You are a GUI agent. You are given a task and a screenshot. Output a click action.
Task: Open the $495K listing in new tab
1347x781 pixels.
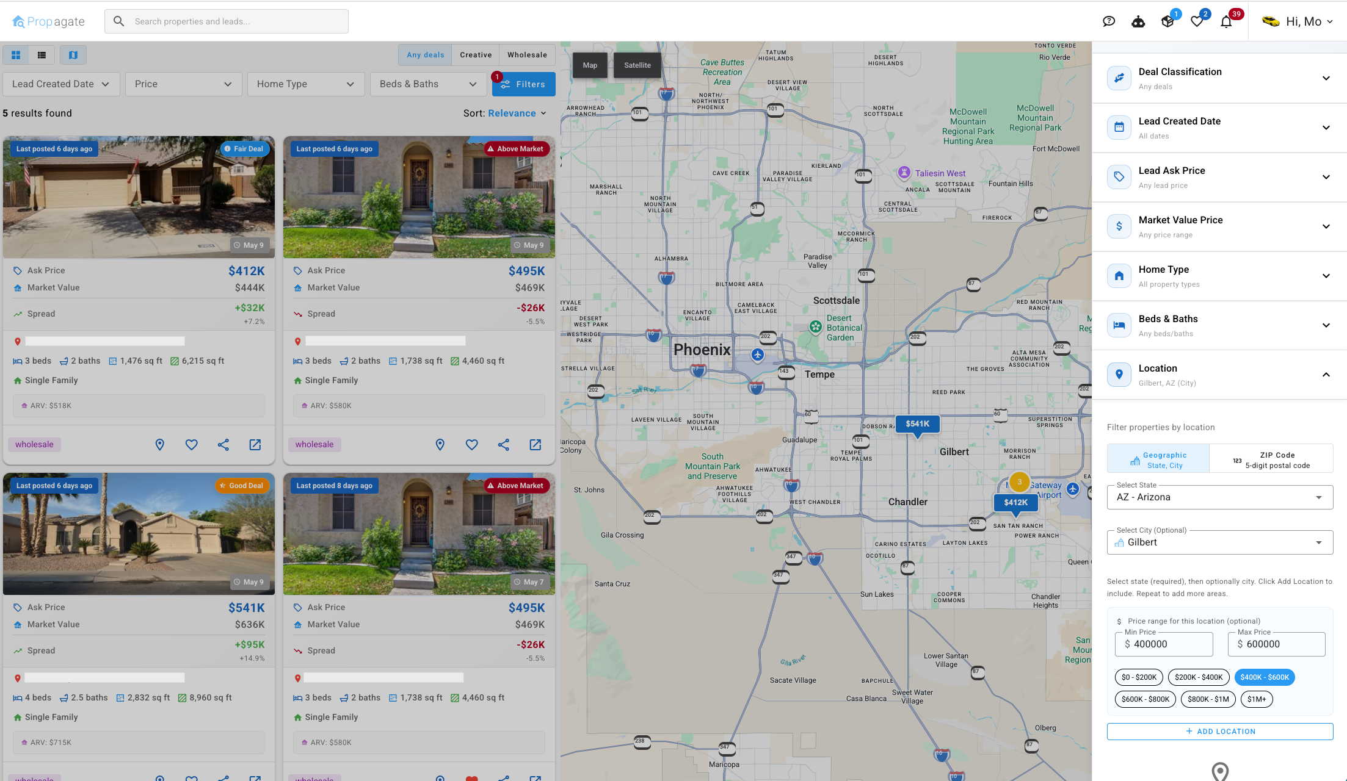[536, 445]
